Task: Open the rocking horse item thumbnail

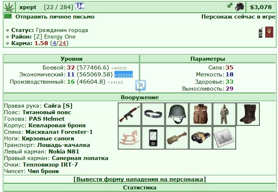Action: pos(130,138)
